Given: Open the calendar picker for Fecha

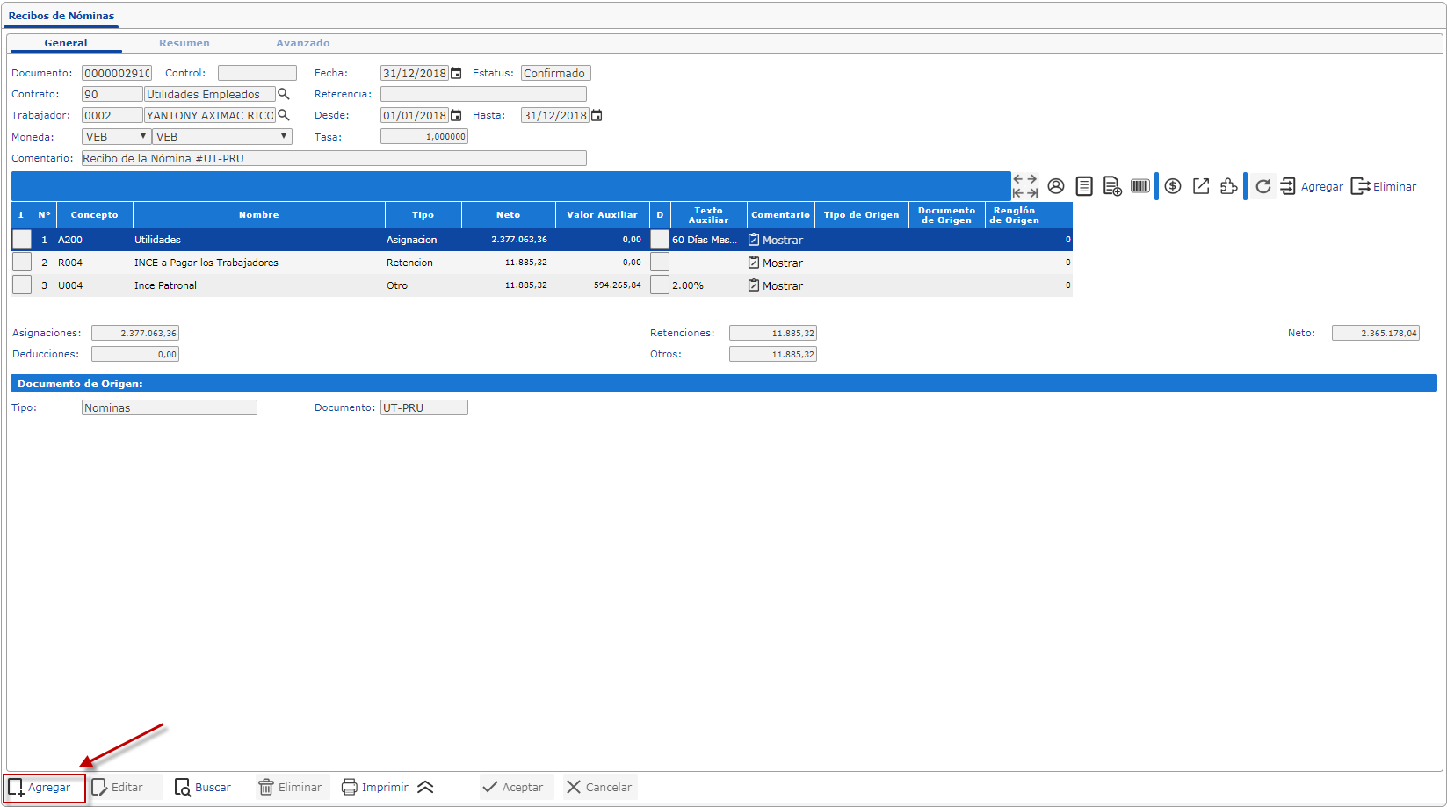Looking at the screenshot, I should (x=456, y=74).
